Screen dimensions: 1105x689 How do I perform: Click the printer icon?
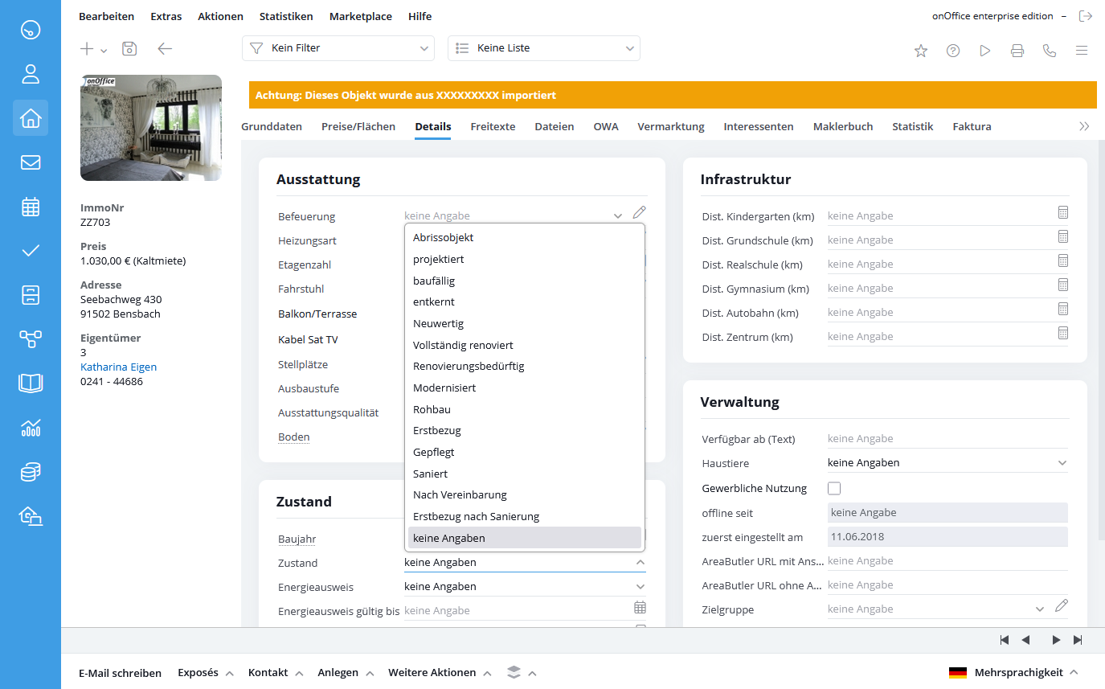[1017, 51]
